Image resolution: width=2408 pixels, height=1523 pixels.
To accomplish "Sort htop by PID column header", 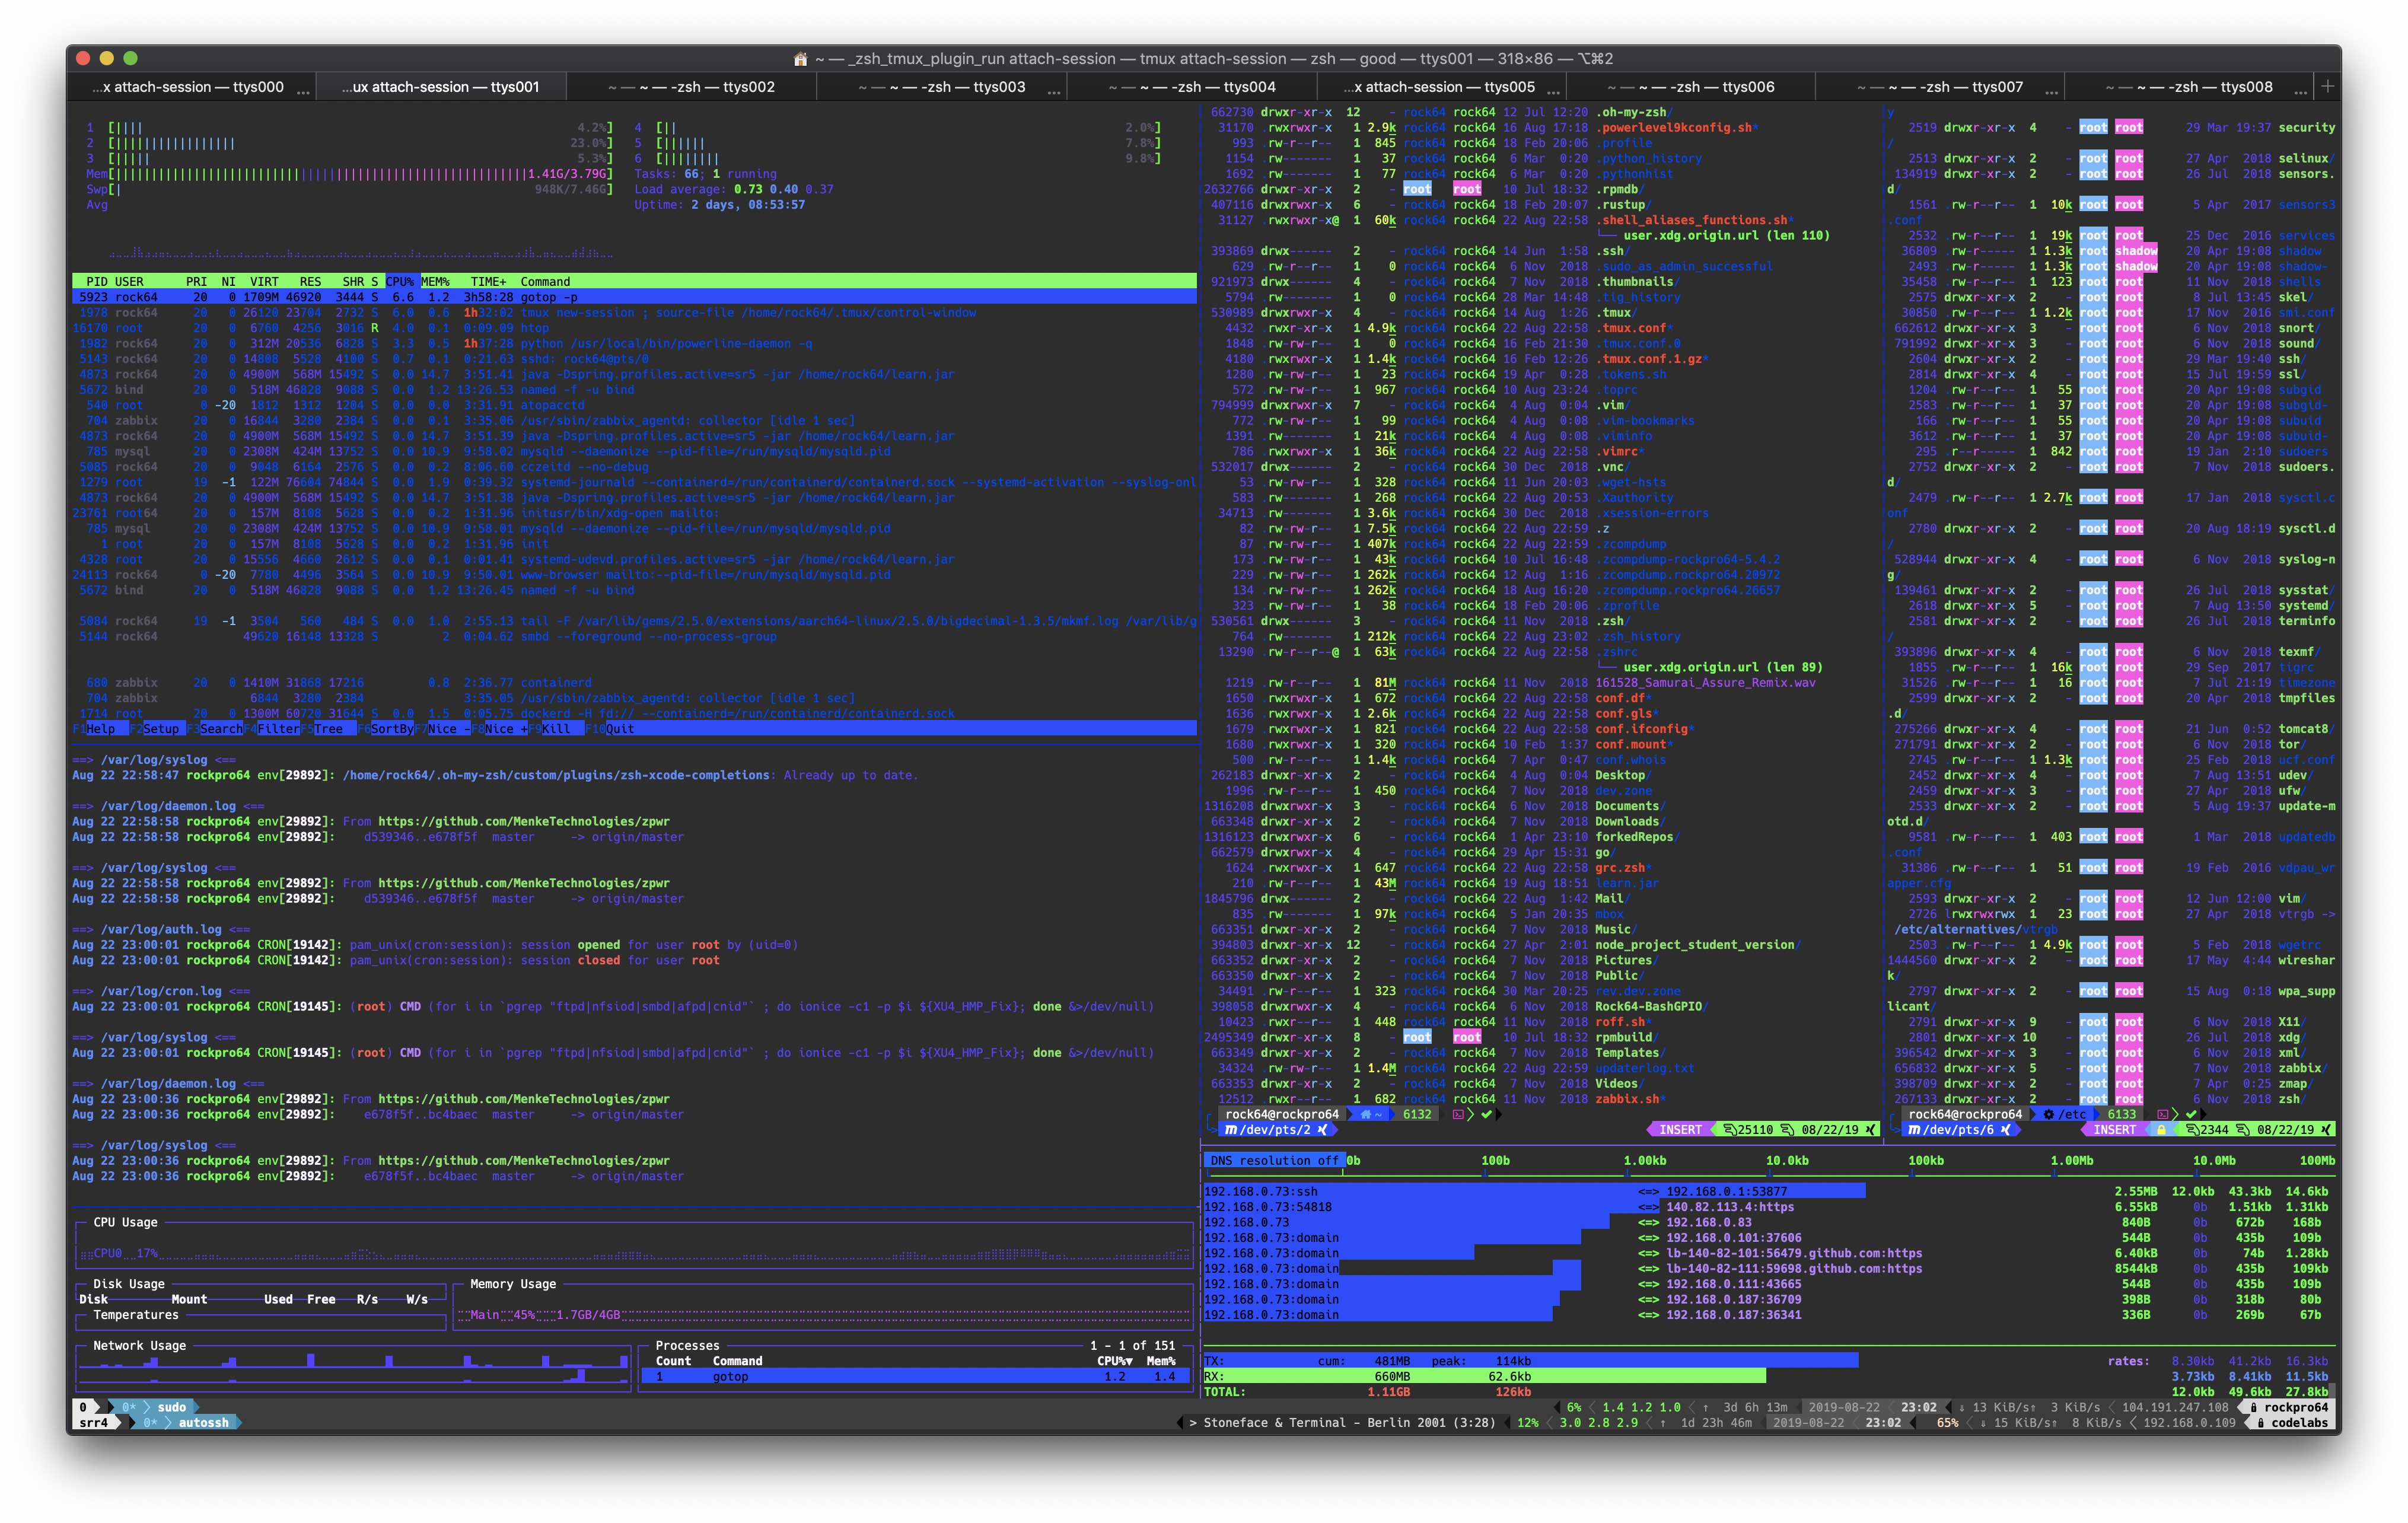I will pyautogui.click(x=97, y=282).
